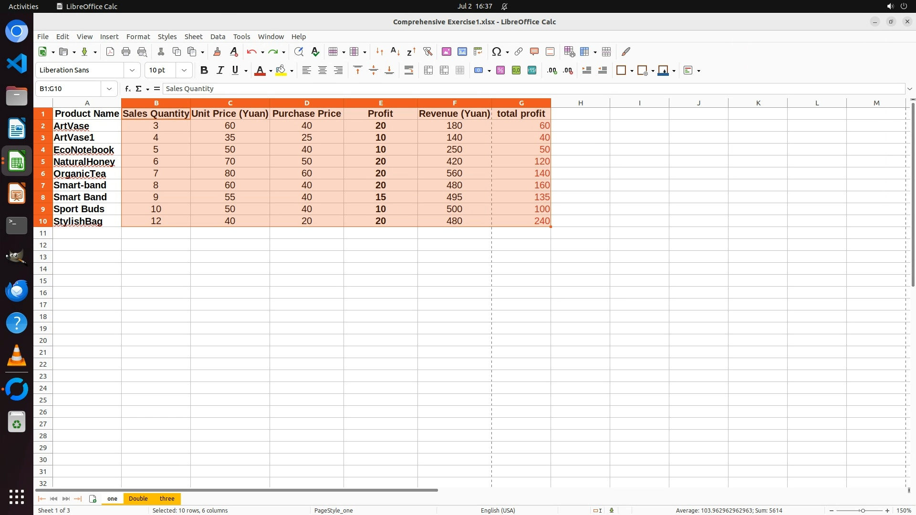Format selection as percent

(500, 70)
